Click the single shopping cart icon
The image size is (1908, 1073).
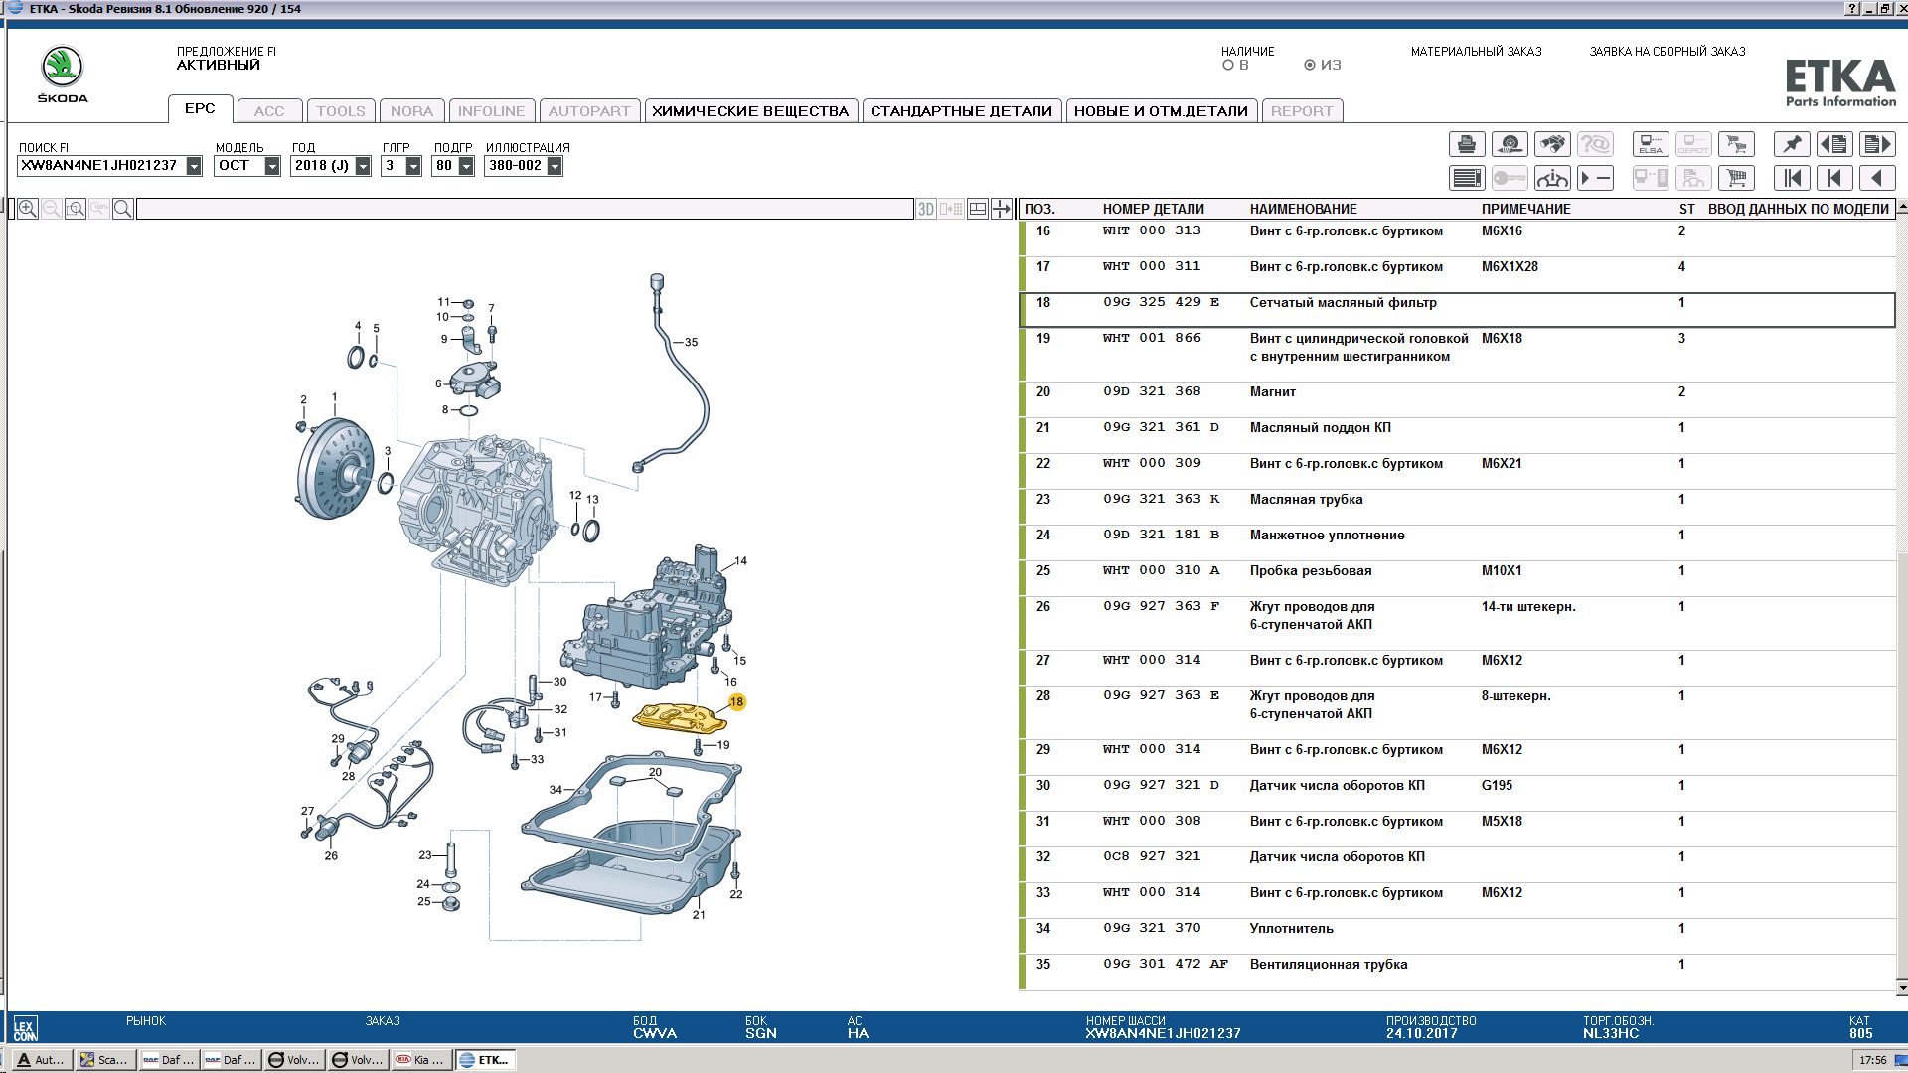(1736, 179)
